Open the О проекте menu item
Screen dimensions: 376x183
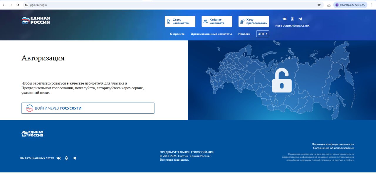(177, 34)
